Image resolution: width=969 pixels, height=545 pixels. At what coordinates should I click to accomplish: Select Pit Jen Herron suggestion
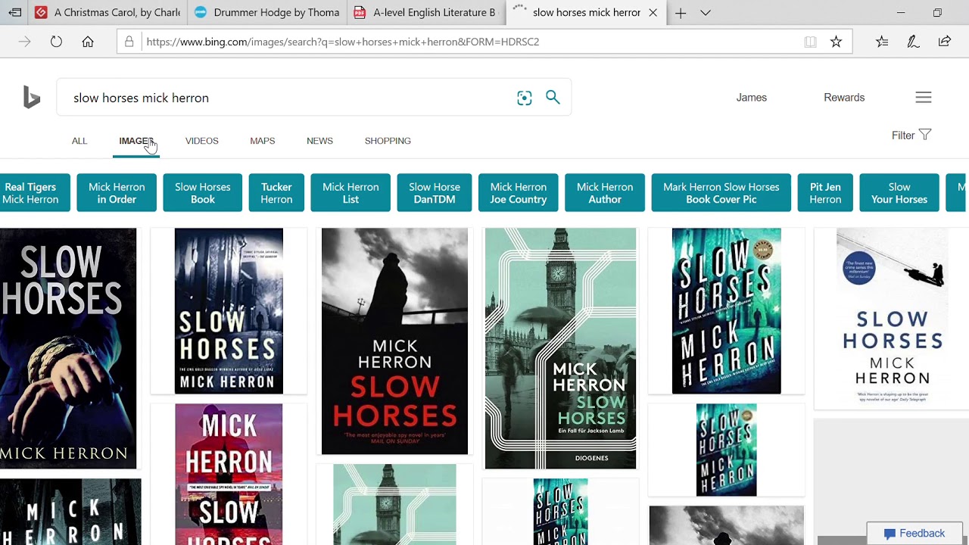pos(825,193)
